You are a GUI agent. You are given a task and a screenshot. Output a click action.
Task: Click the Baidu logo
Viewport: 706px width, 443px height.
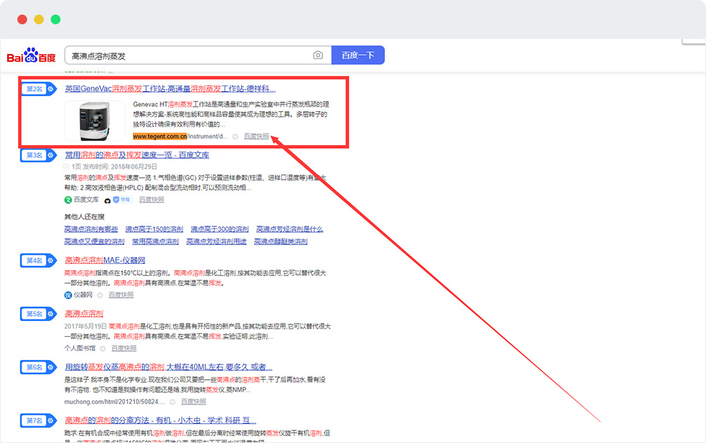click(x=31, y=56)
